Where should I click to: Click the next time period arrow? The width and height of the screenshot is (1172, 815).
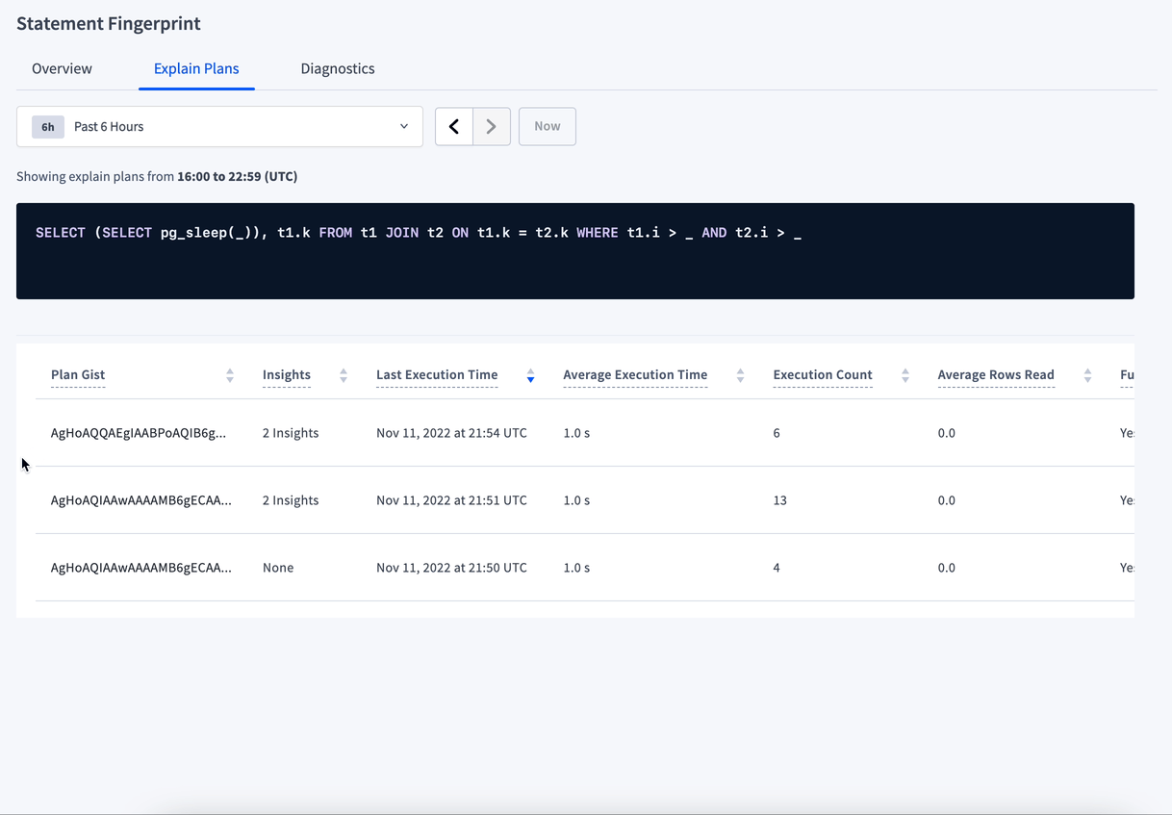coord(492,126)
